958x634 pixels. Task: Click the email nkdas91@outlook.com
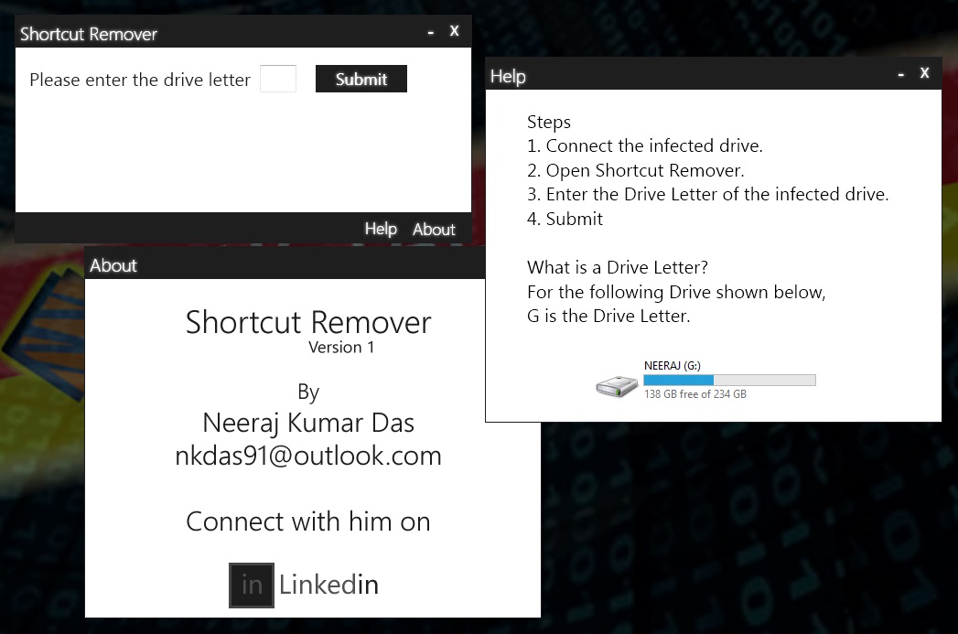(x=308, y=456)
